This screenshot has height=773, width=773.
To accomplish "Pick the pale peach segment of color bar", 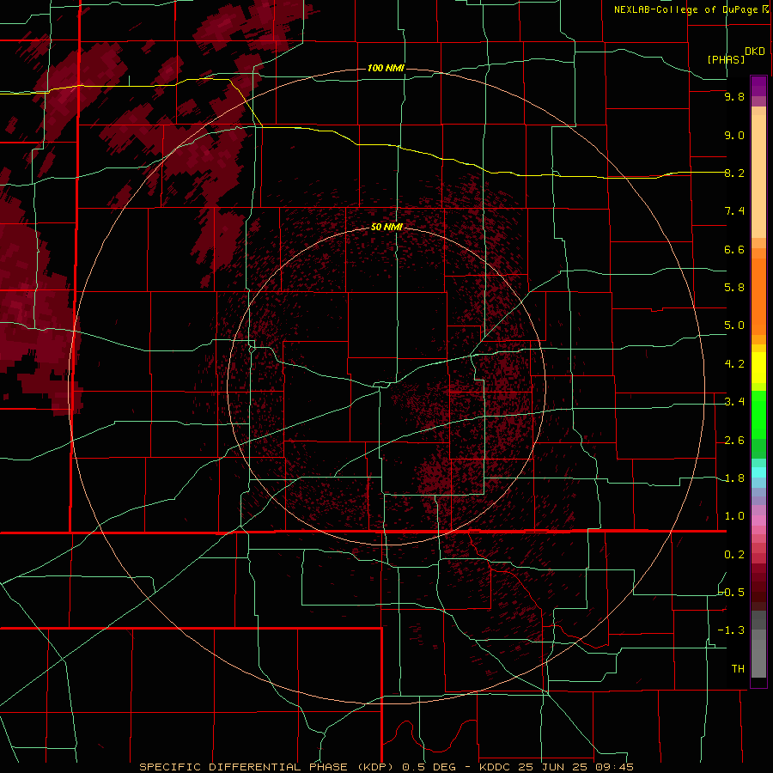I will click(x=758, y=176).
